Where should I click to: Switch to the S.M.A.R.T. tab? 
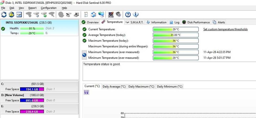coord(135,22)
